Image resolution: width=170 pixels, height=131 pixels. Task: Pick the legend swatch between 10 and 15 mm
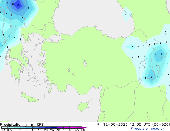coord(36,128)
